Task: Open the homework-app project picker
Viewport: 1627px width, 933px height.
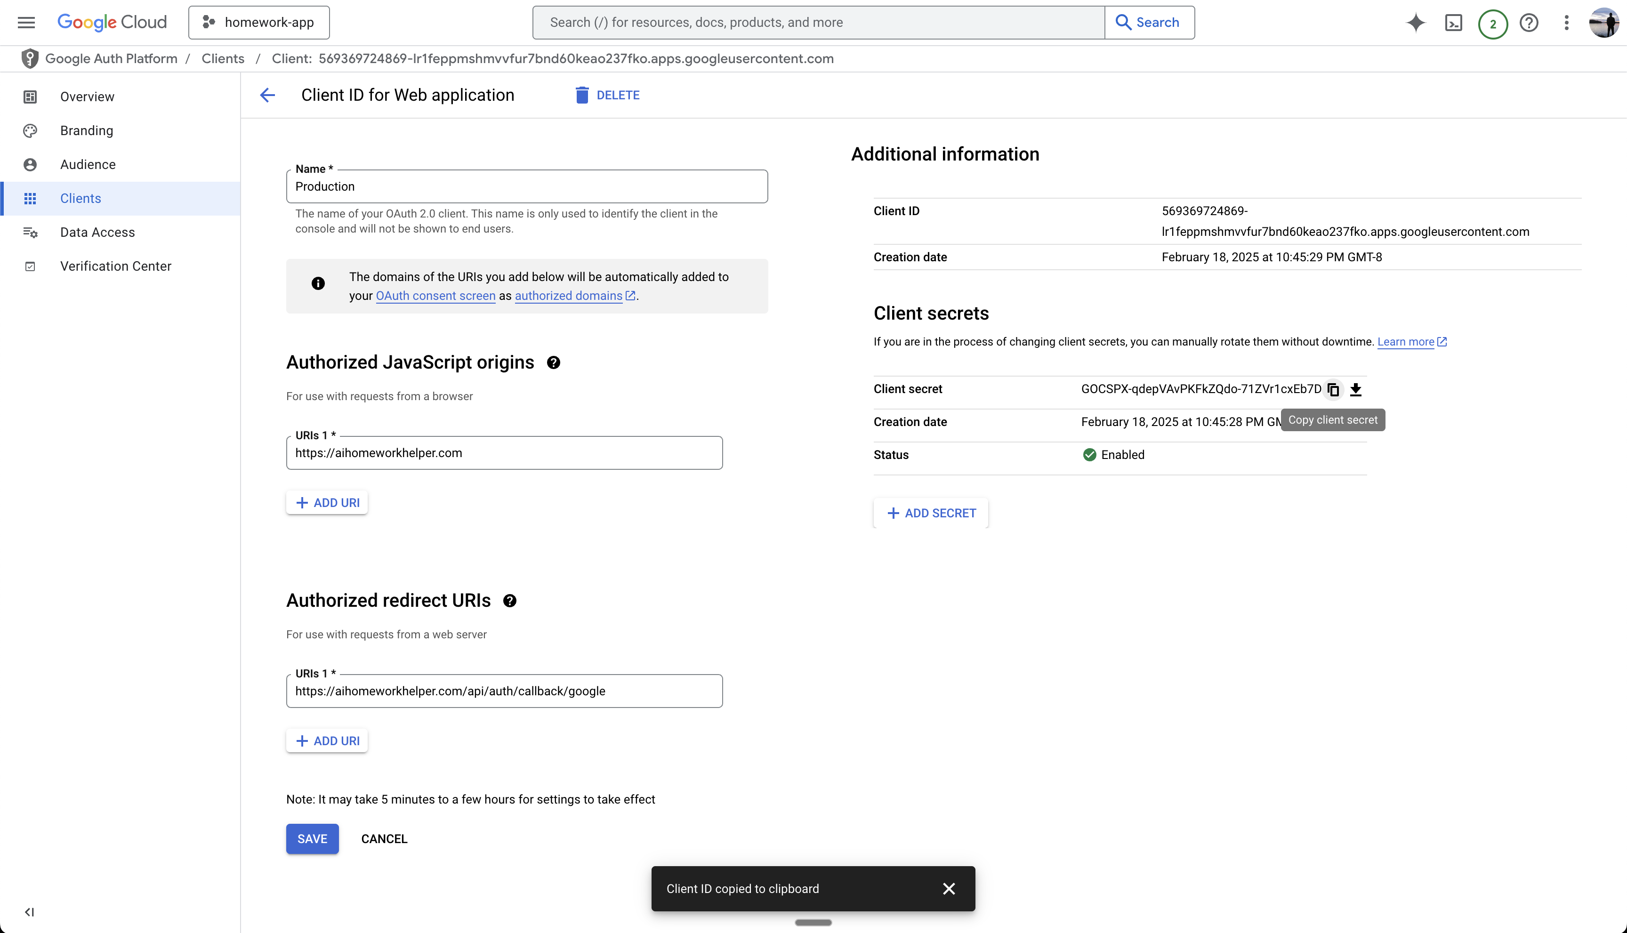Action: [x=259, y=23]
